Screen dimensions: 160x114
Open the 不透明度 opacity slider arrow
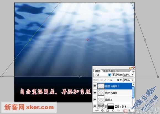(x=133, y=75)
